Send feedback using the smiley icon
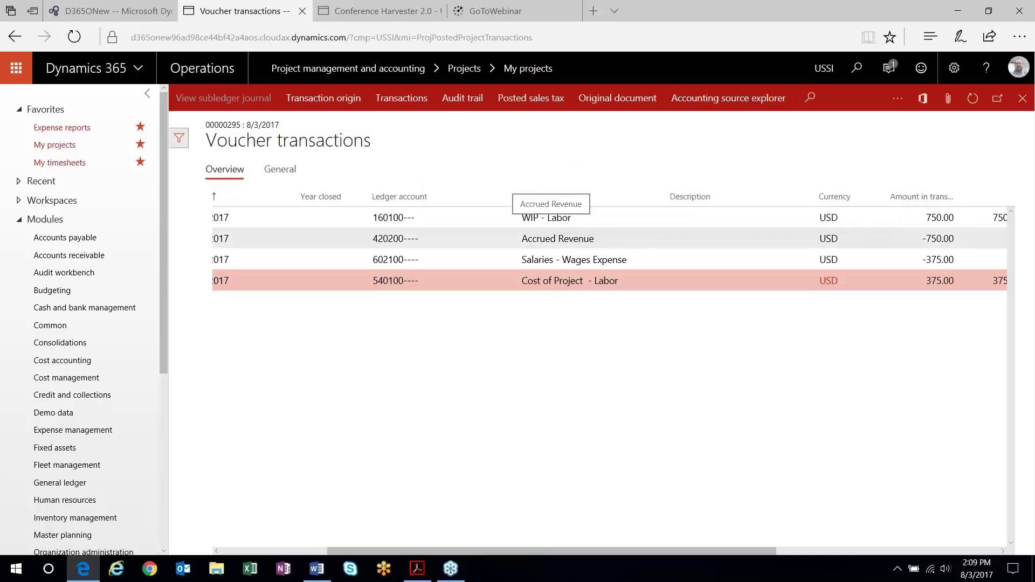Screen dimensions: 1035x582 point(921,68)
